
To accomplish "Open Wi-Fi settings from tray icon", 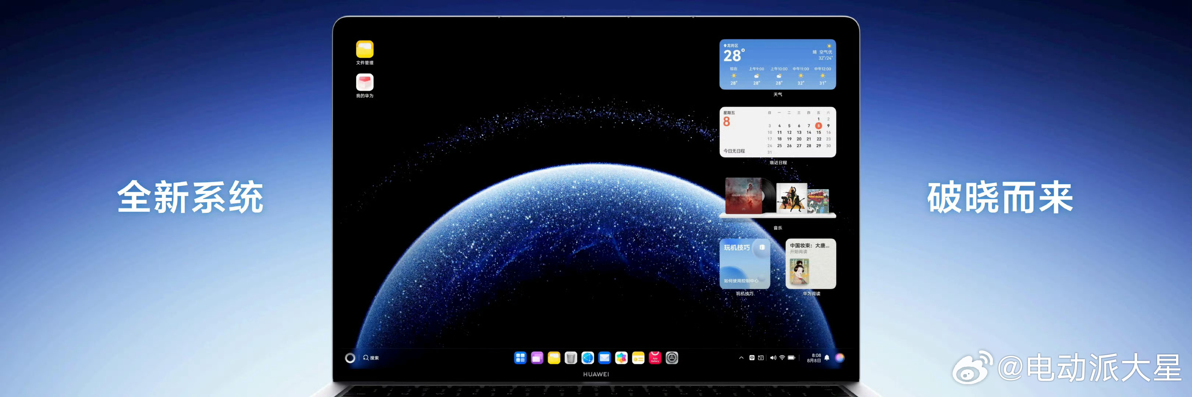I will click(x=782, y=358).
